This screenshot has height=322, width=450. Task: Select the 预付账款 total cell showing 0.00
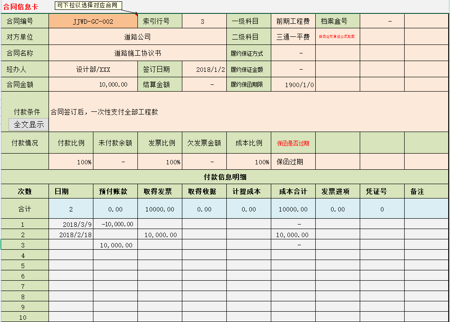115,208
